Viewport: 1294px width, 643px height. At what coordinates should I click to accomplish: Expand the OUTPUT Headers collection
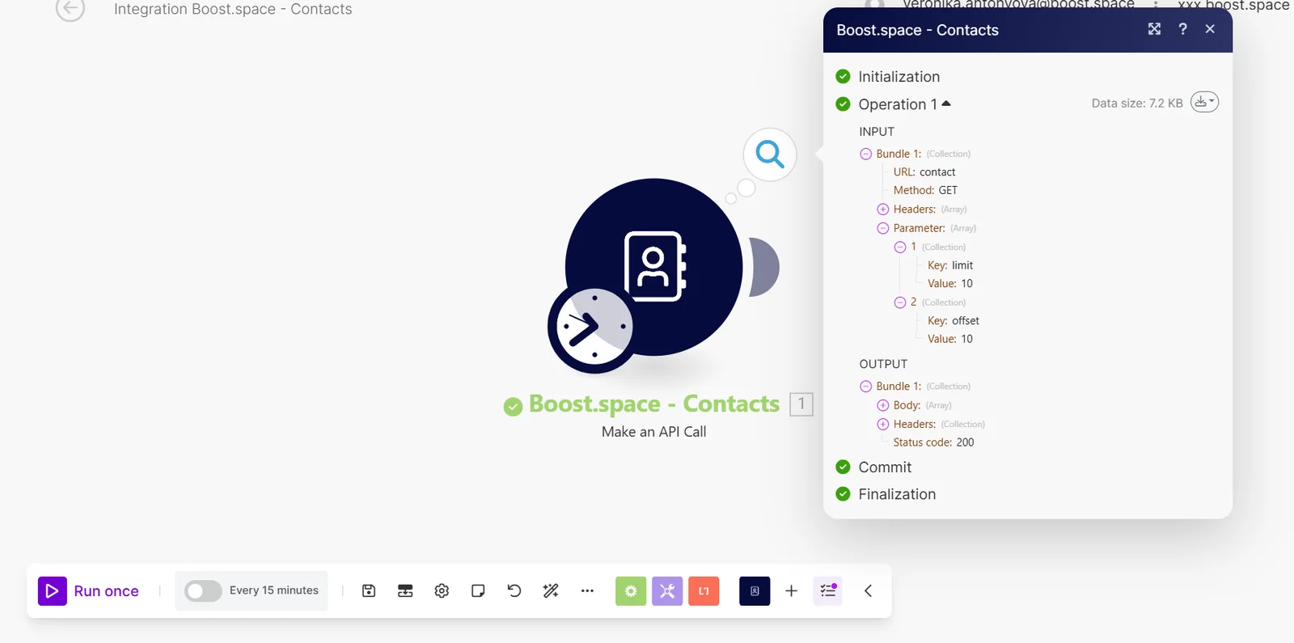(883, 424)
